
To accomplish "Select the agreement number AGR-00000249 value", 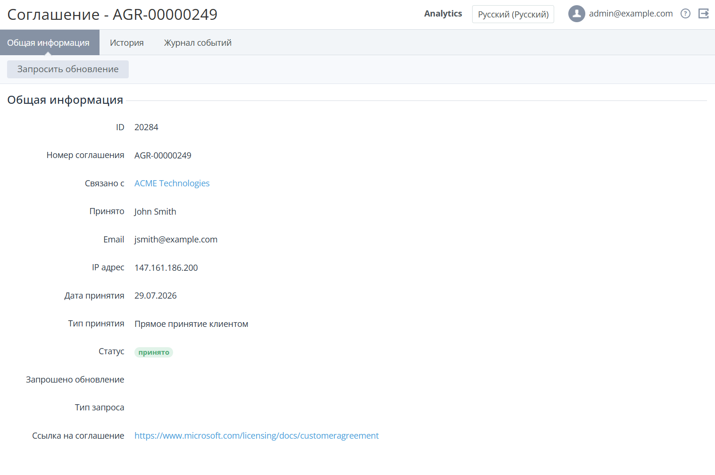I will click(163, 156).
